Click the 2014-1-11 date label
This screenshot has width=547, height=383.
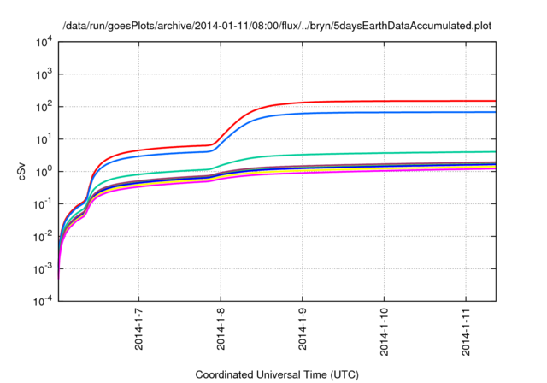pos(466,332)
